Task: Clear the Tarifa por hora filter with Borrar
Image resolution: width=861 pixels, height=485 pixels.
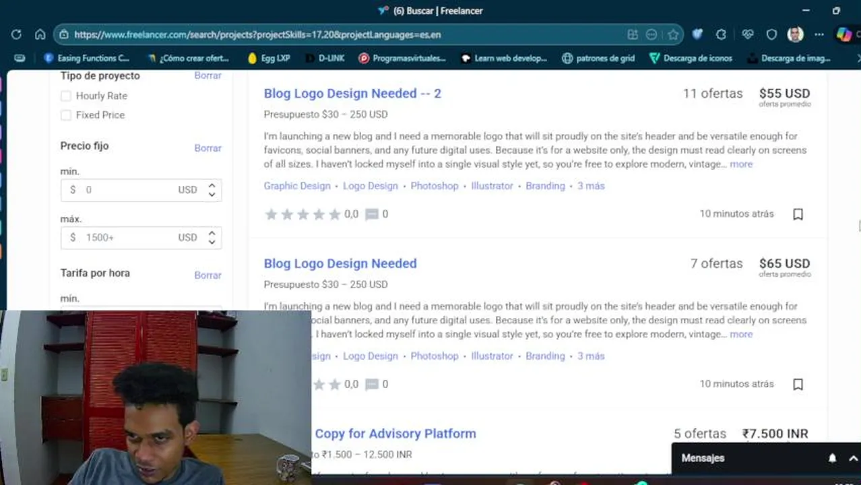Action: pyautogui.click(x=208, y=275)
